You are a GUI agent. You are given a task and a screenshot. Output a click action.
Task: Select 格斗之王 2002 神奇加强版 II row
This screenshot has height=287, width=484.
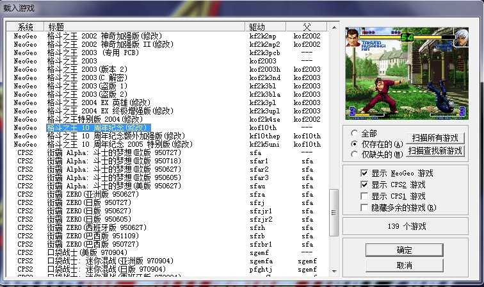[166, 44]
